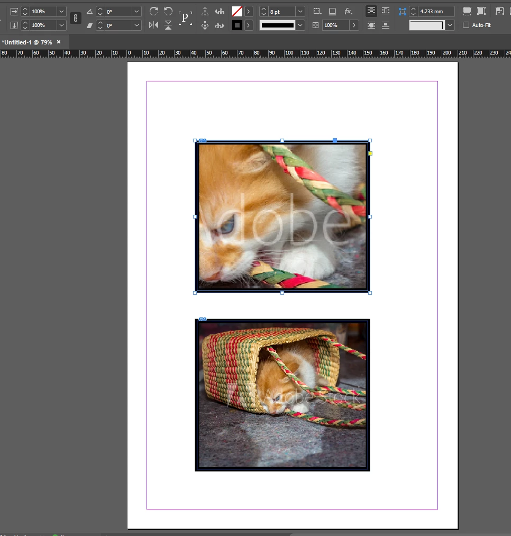
Task: Click the stroke weight 8 pt field
Action: pyautogui.click(x=282, y=12)
